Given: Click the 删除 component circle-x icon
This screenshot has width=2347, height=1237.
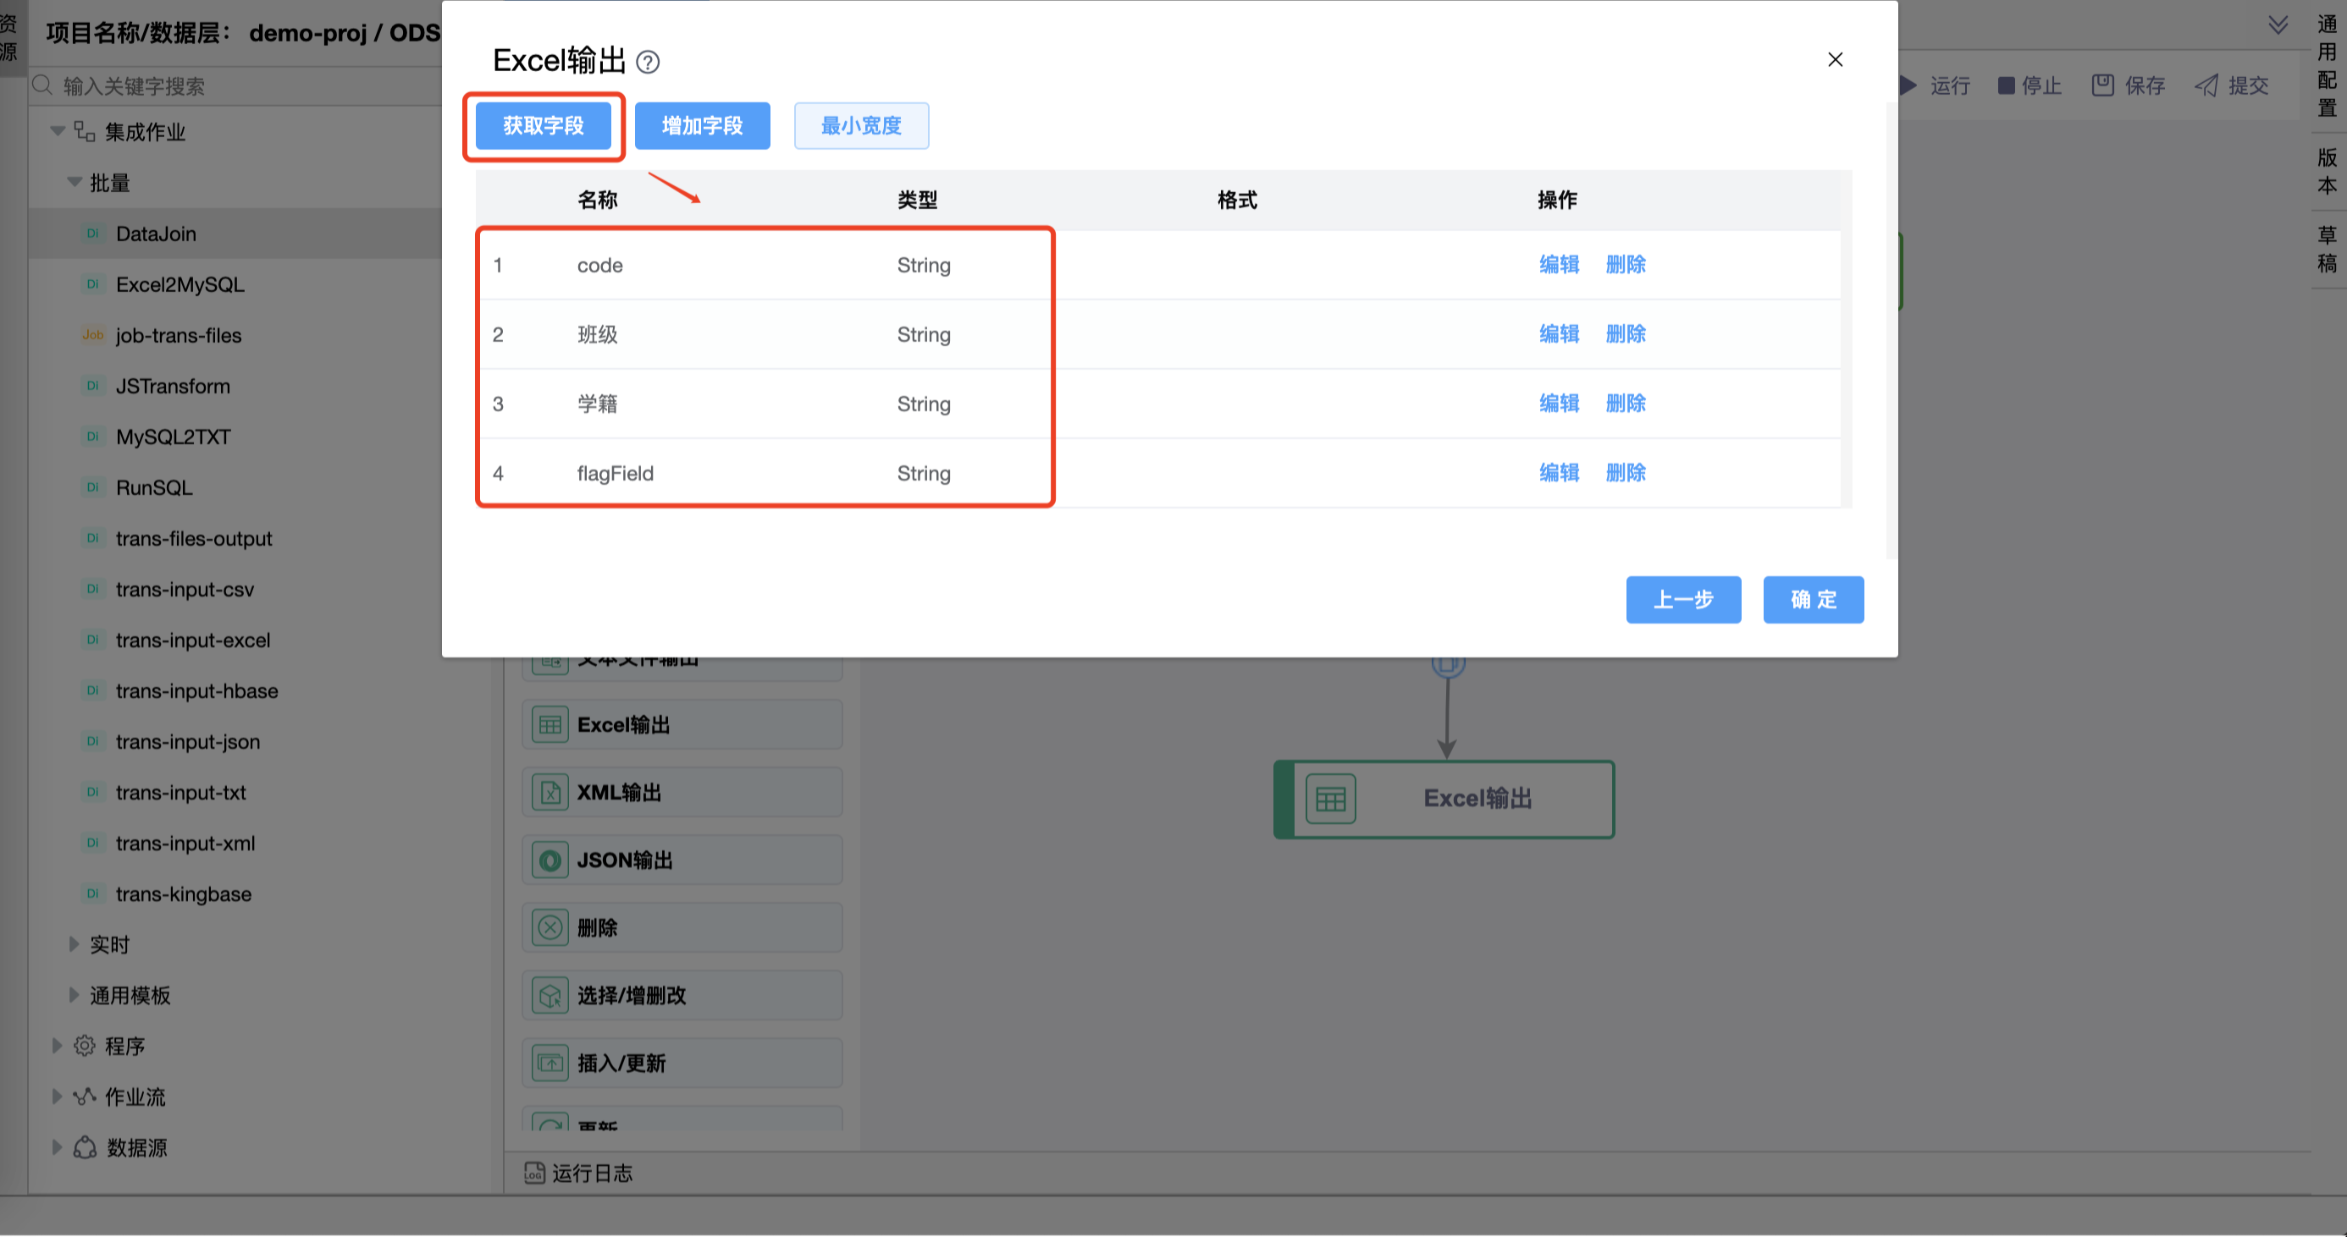Looking at the screenshot, I should coord(550,928).
